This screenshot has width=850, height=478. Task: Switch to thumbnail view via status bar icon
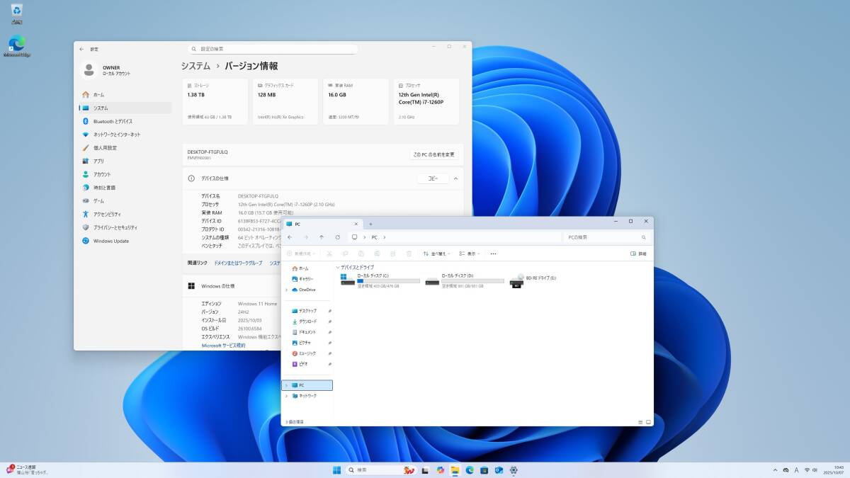647,421
